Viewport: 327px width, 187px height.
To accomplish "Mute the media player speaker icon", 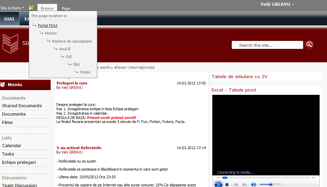I will (254, 184).
